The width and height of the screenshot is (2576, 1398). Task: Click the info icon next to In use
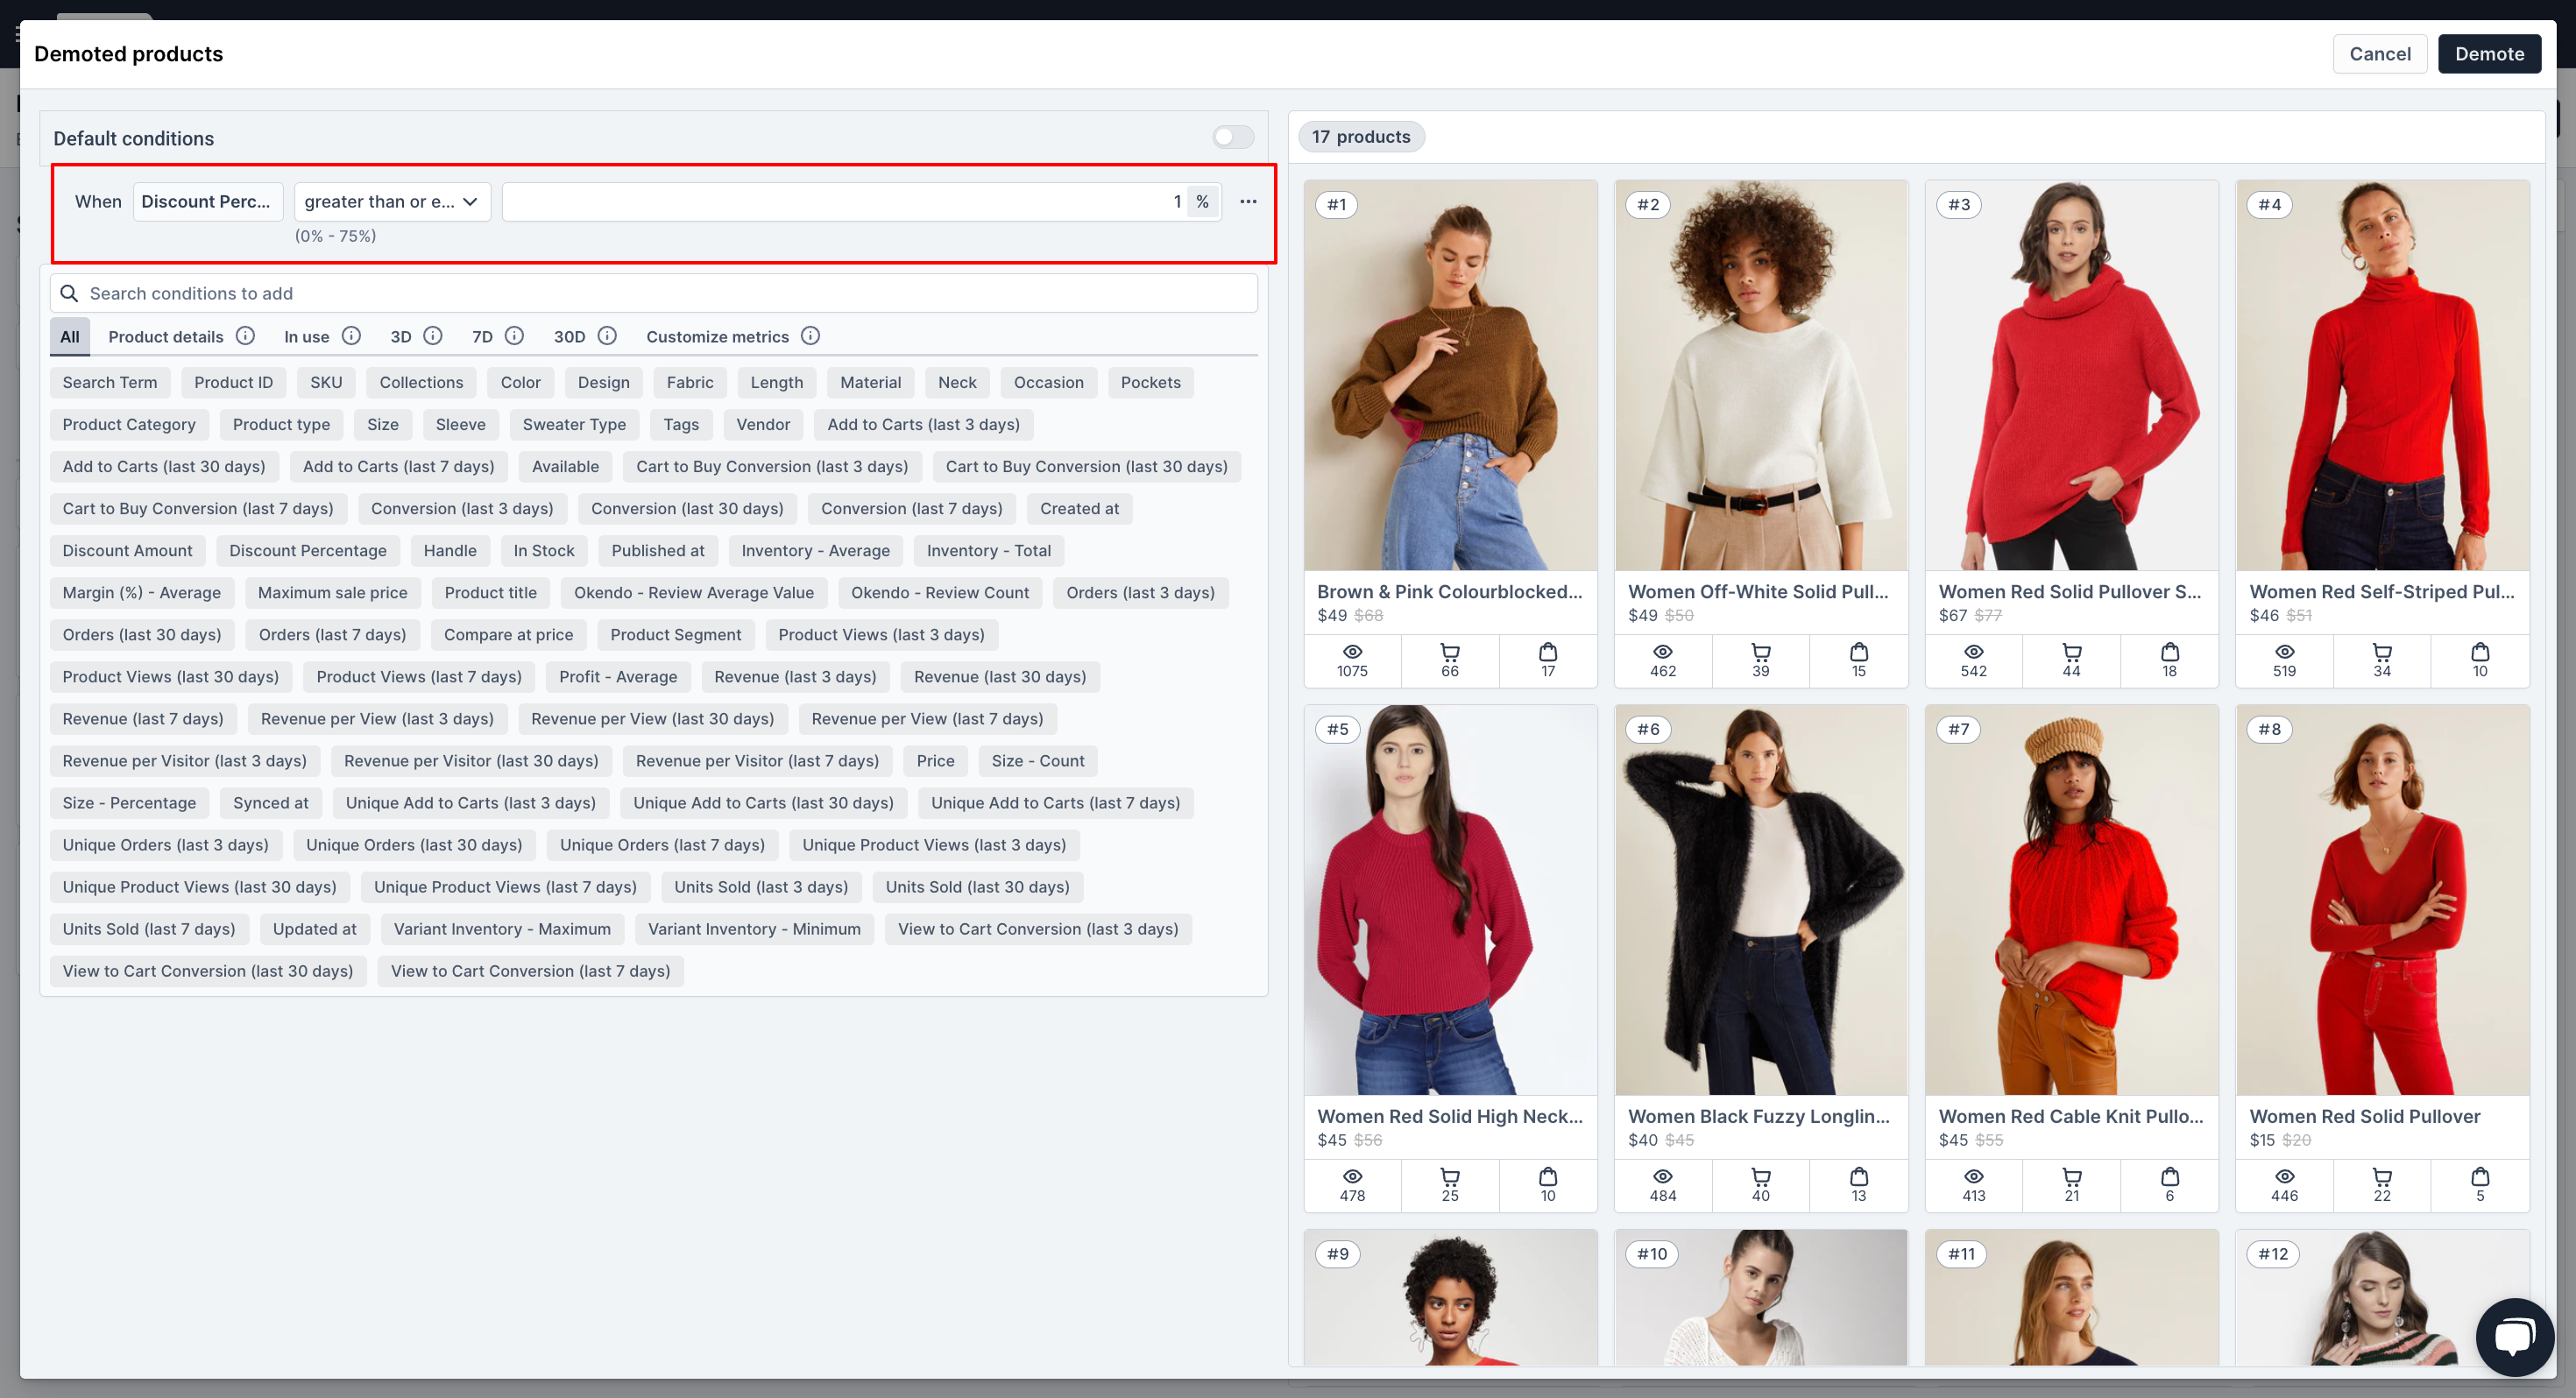pos(351,336)
